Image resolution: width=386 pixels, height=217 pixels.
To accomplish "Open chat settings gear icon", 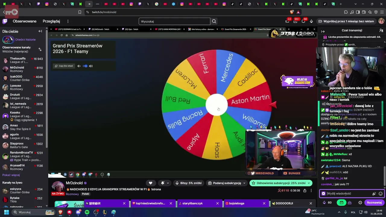I will pyautogui.click(x=360, y=203).
